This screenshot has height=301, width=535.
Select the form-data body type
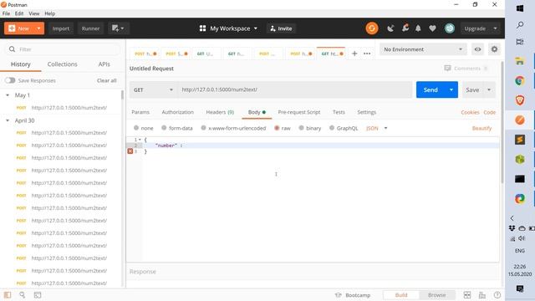coord(164,128)
